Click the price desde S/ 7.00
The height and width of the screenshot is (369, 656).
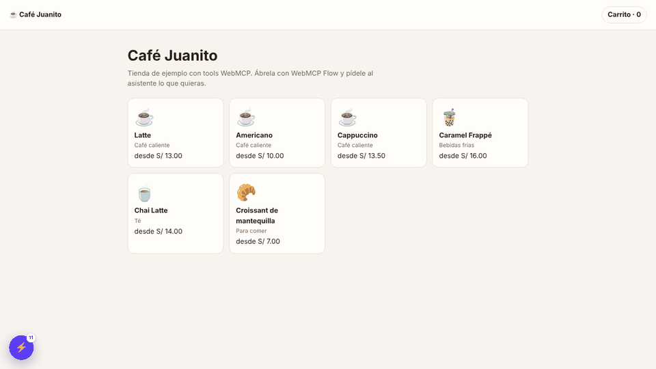(x=258, y=241)
